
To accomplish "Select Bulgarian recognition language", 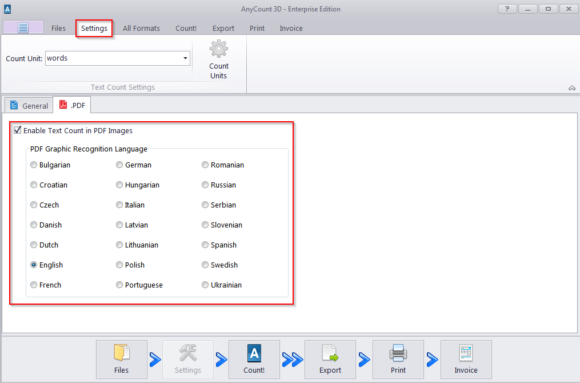I will click(50, 165).
